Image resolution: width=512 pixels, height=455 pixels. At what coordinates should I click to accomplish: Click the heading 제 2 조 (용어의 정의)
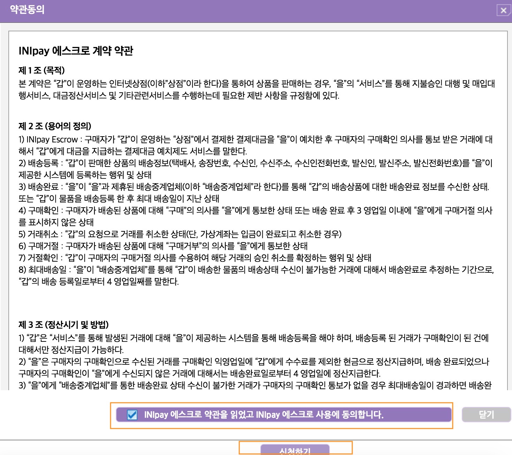click(55, 126)
